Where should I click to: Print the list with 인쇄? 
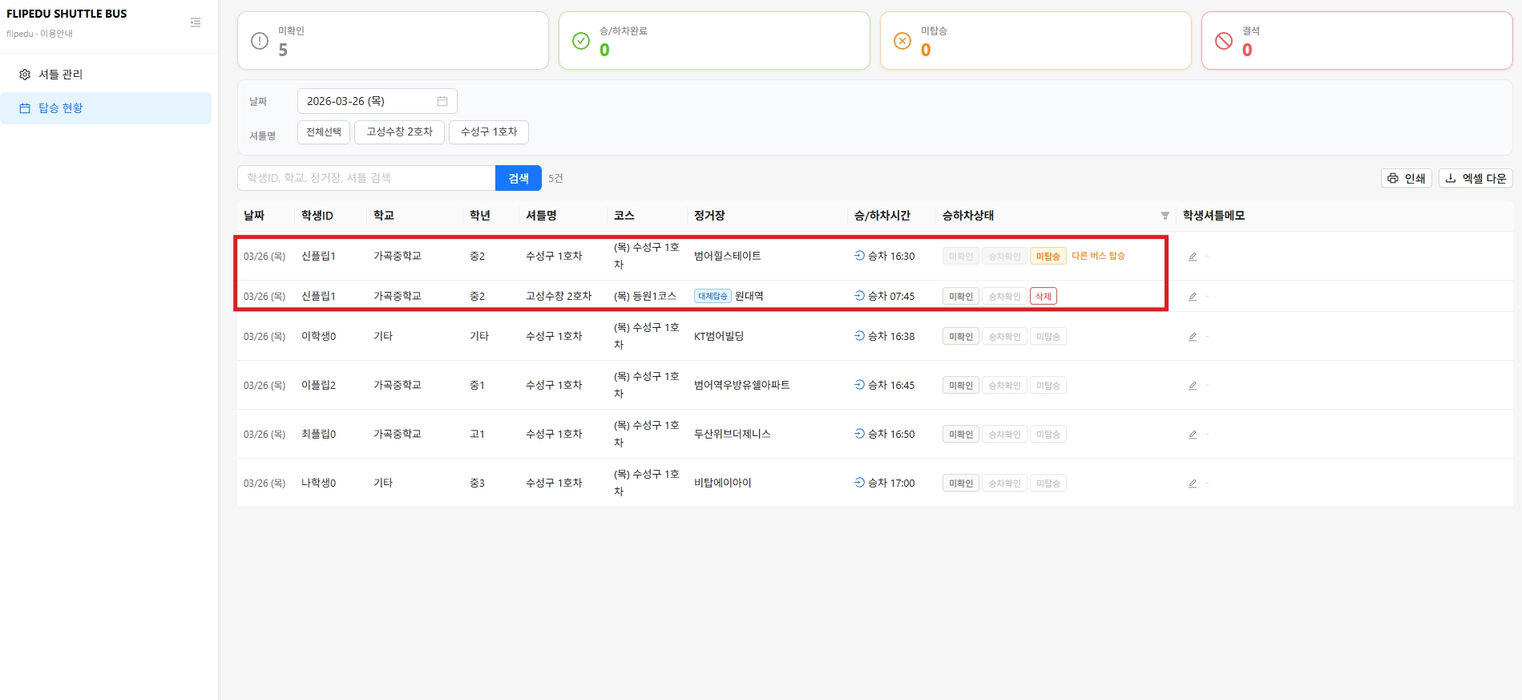click(x=1407, y=178)
